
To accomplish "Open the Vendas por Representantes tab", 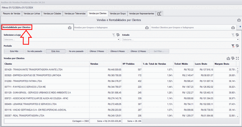I will point(141,13).
